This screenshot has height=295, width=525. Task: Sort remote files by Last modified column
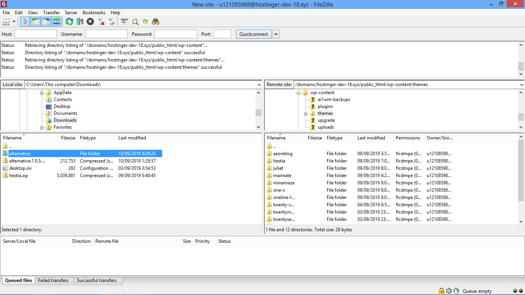371,138
